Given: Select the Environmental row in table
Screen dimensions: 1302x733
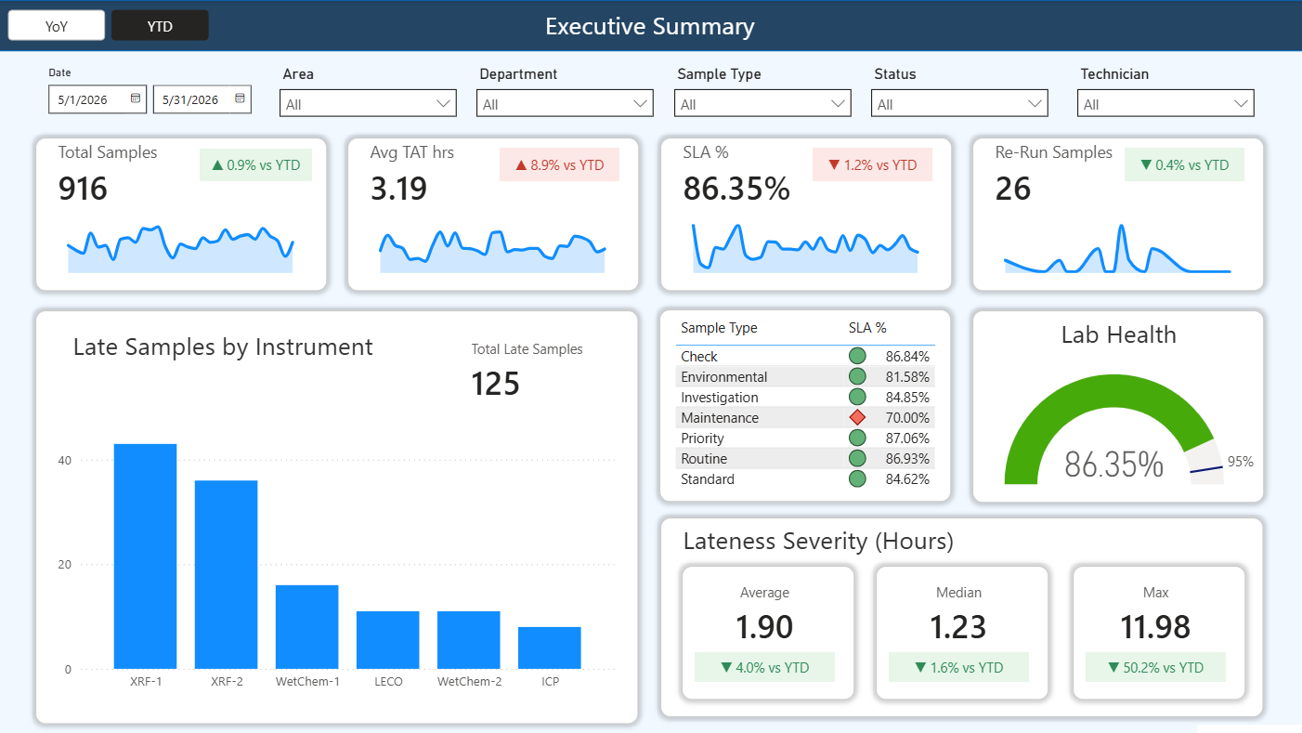Looking at the screenshot, I should coord(805,376).
